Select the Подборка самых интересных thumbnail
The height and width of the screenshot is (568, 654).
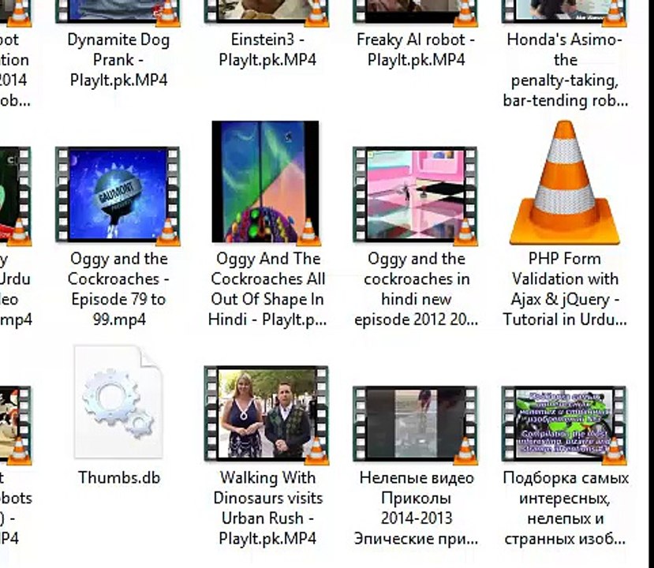click(x=564, y=425)
